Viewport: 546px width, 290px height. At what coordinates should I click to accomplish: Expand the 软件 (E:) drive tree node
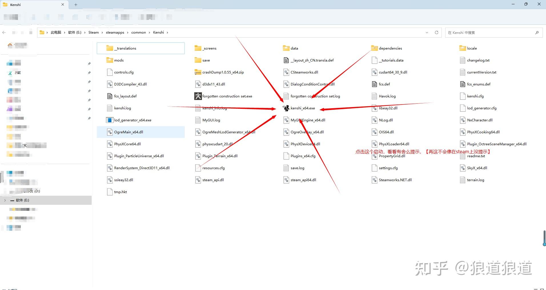click(5, 200)
